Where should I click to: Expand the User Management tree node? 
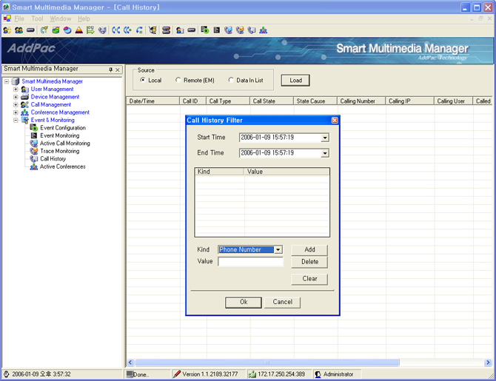click(x=16, y=90)
